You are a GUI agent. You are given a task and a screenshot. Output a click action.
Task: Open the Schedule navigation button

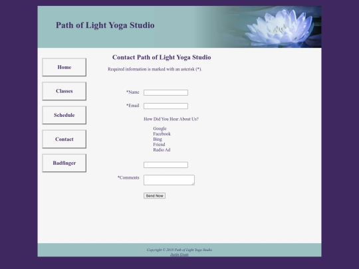click(x=64, y=115)
